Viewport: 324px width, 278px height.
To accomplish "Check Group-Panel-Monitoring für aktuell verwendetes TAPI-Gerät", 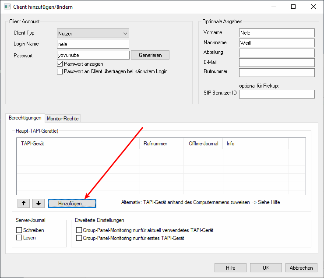I will 79,230.
